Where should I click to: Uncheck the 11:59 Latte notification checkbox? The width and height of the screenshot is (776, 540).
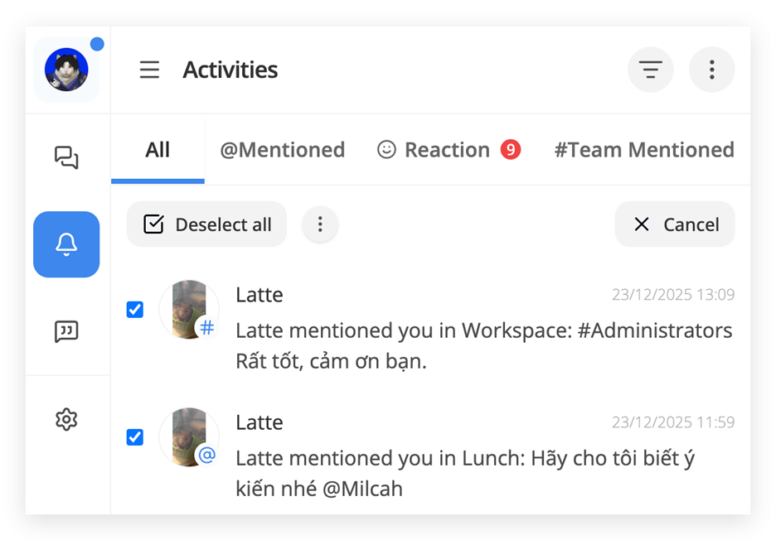[135, 437]
